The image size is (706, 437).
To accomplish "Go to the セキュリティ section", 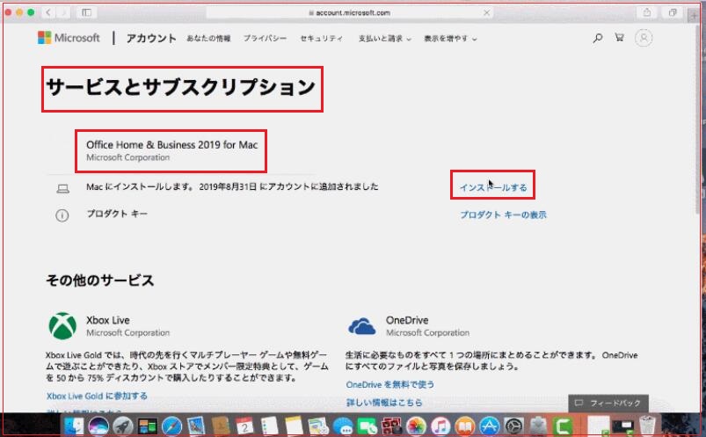I will [x=322, y=39].
